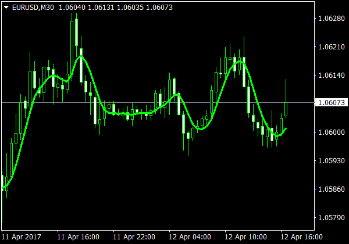Click the 12 Apr 10:00 time label
The height and width of the screenshot is (244, 349).
pos(245,237)
